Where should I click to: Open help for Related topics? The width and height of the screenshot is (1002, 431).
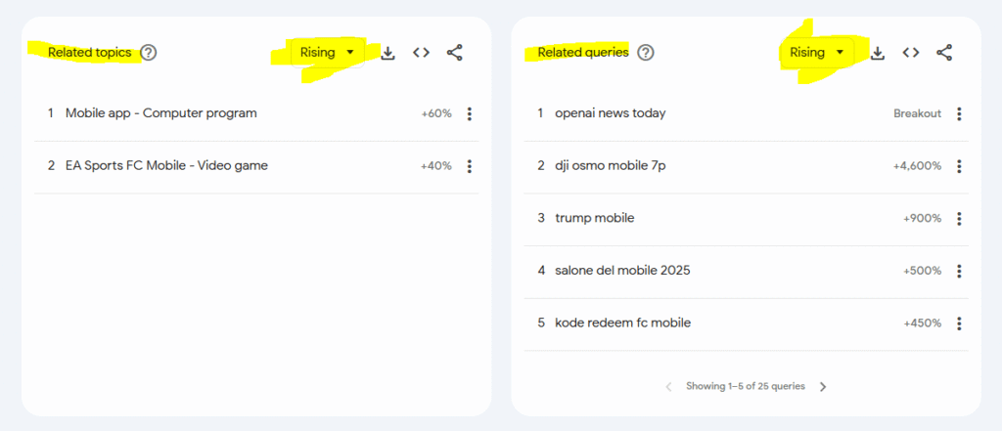(x=149, y=53)
